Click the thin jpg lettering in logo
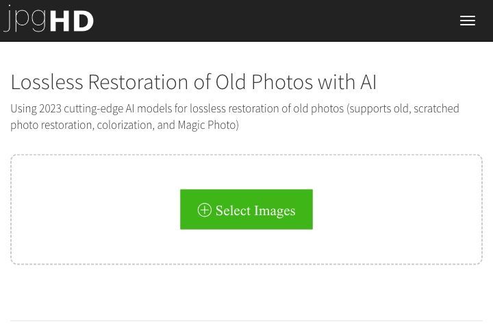This screenshot has height=329, width=493. pos(25,19)
